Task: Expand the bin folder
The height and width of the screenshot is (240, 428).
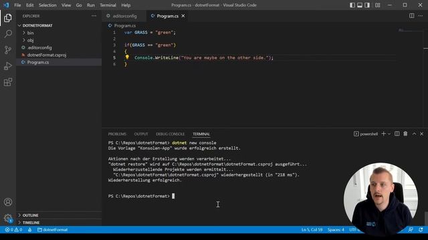Action: tap(30, 33)
